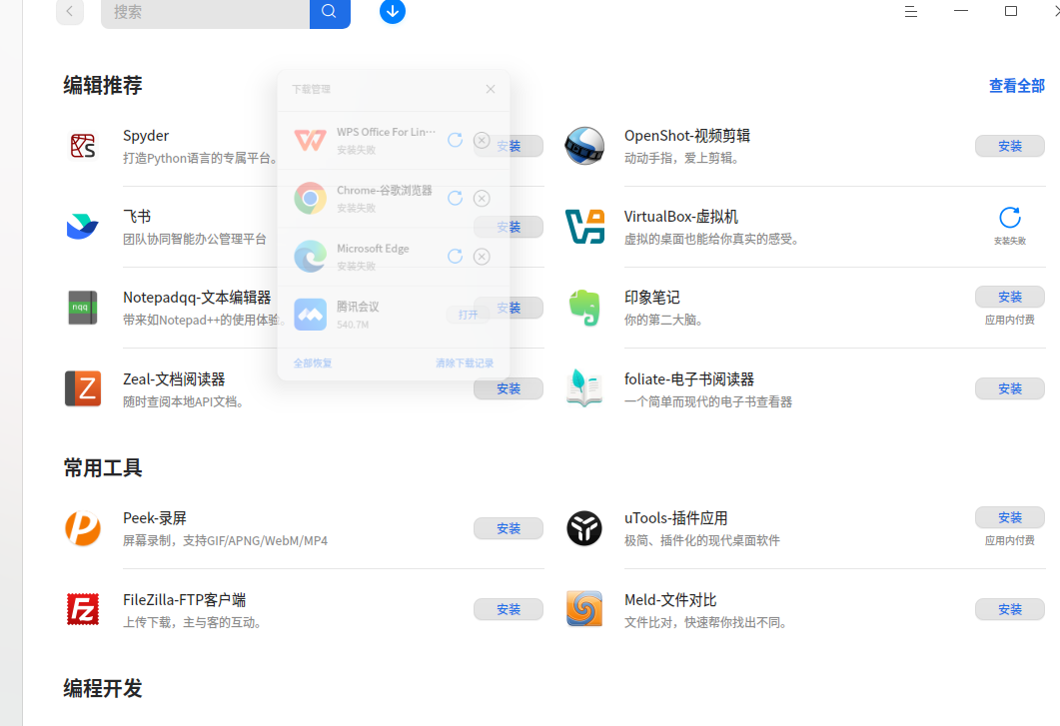Open the Zeal-文档阅读器 title
Image resolution: width=1060 pixels, height=726 pixels.
point(174,379)
